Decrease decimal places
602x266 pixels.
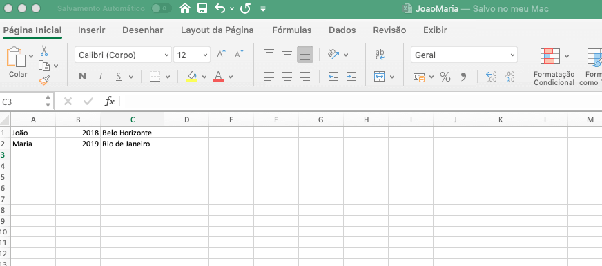[509, 77]
